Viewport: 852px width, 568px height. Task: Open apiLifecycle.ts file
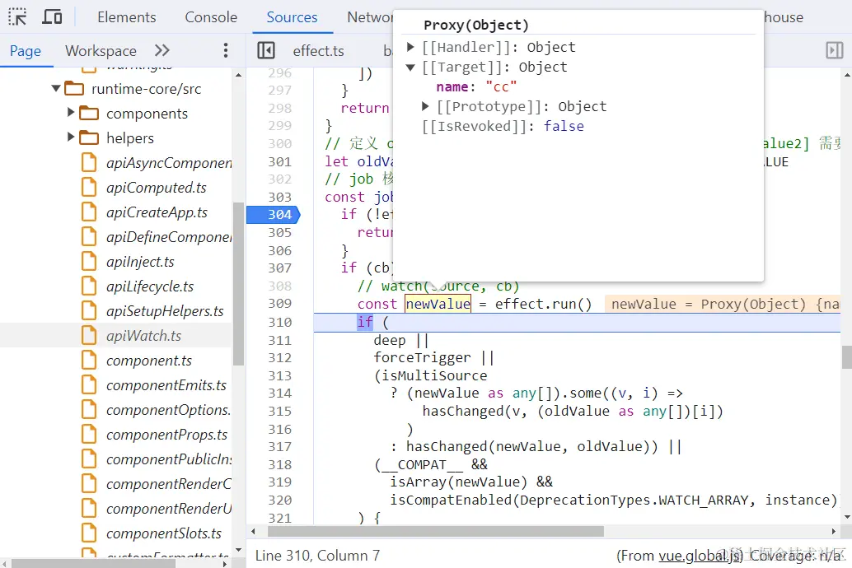150,286
